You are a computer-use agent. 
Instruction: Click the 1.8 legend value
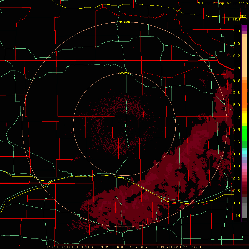(237, 154)
